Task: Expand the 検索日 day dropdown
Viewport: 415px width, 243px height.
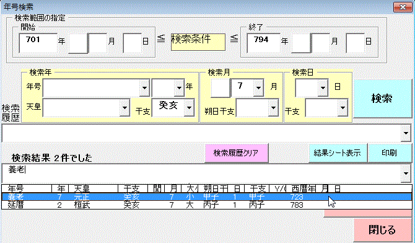Action: coord(323,87)
